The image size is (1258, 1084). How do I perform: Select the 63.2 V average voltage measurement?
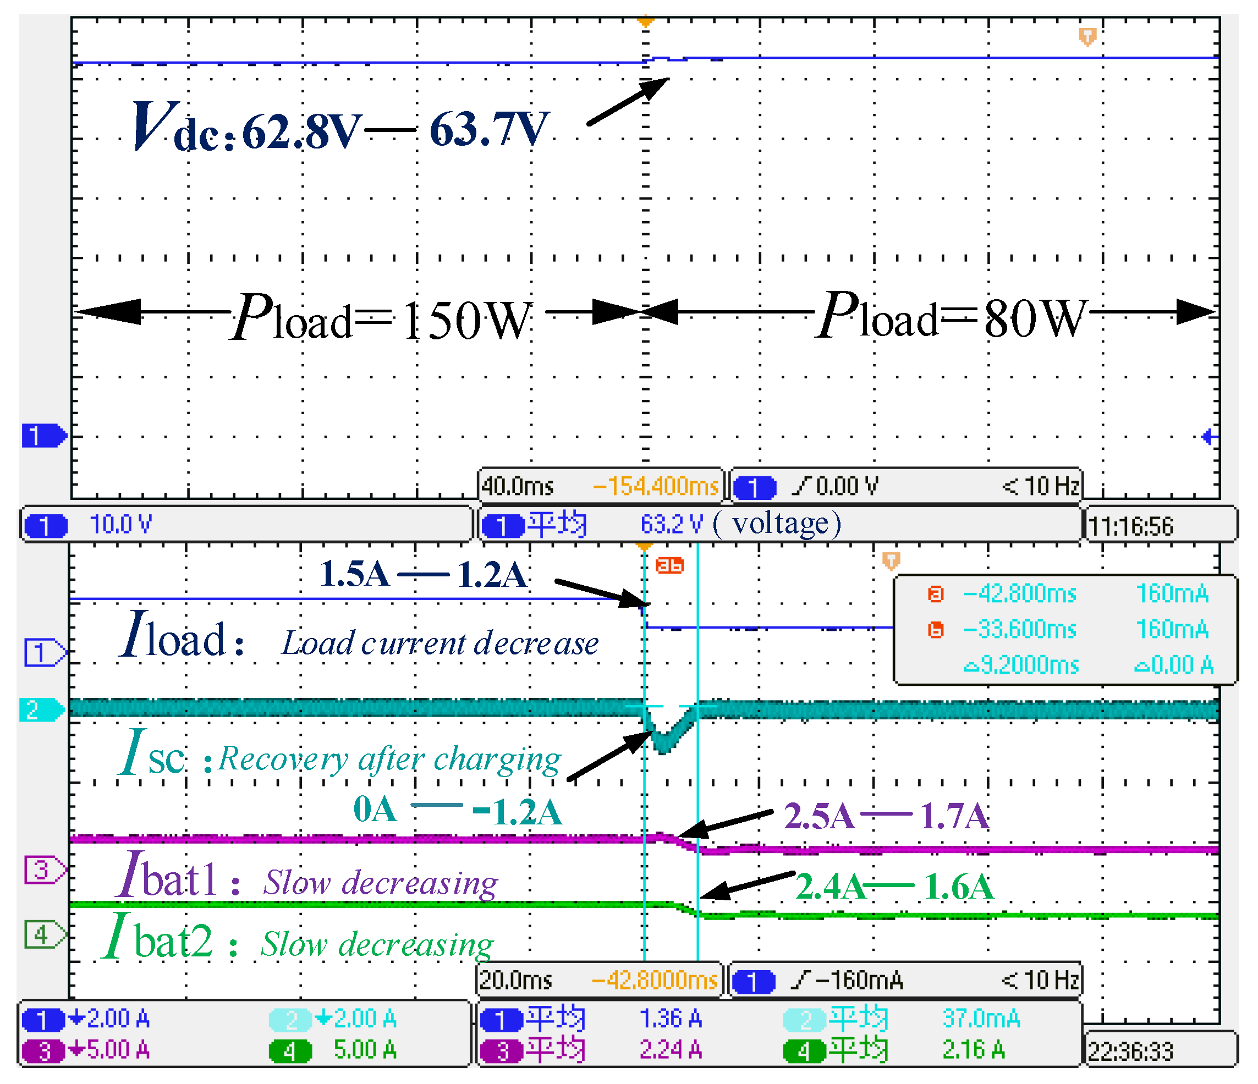pos(671,522)
